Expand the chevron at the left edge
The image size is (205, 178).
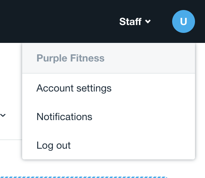click(x=3, y=115)
